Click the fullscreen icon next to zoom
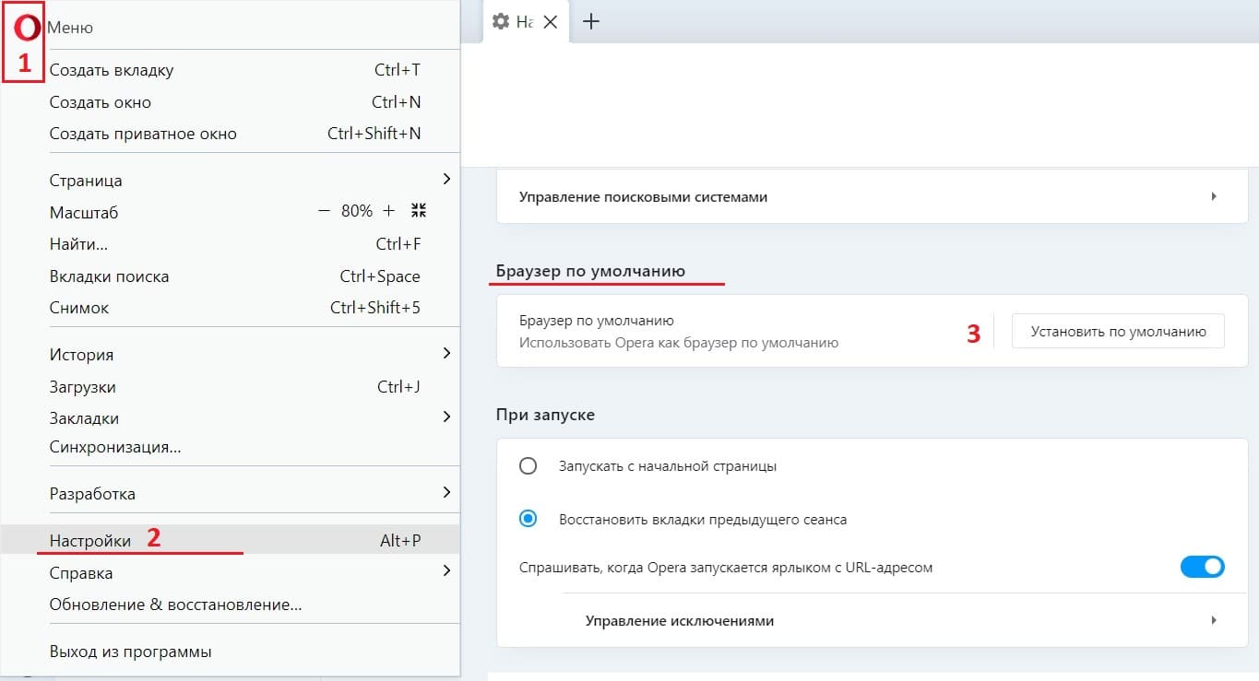The image size is (1259, 681). pyautogui.click(x=419, y=211)
